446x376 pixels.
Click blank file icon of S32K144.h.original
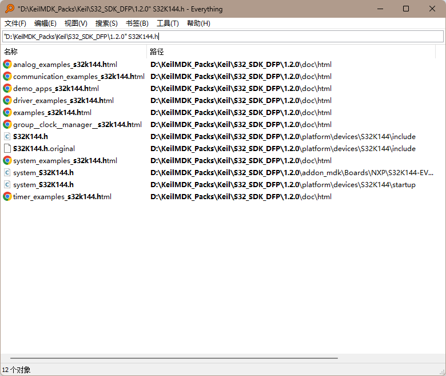7,148
